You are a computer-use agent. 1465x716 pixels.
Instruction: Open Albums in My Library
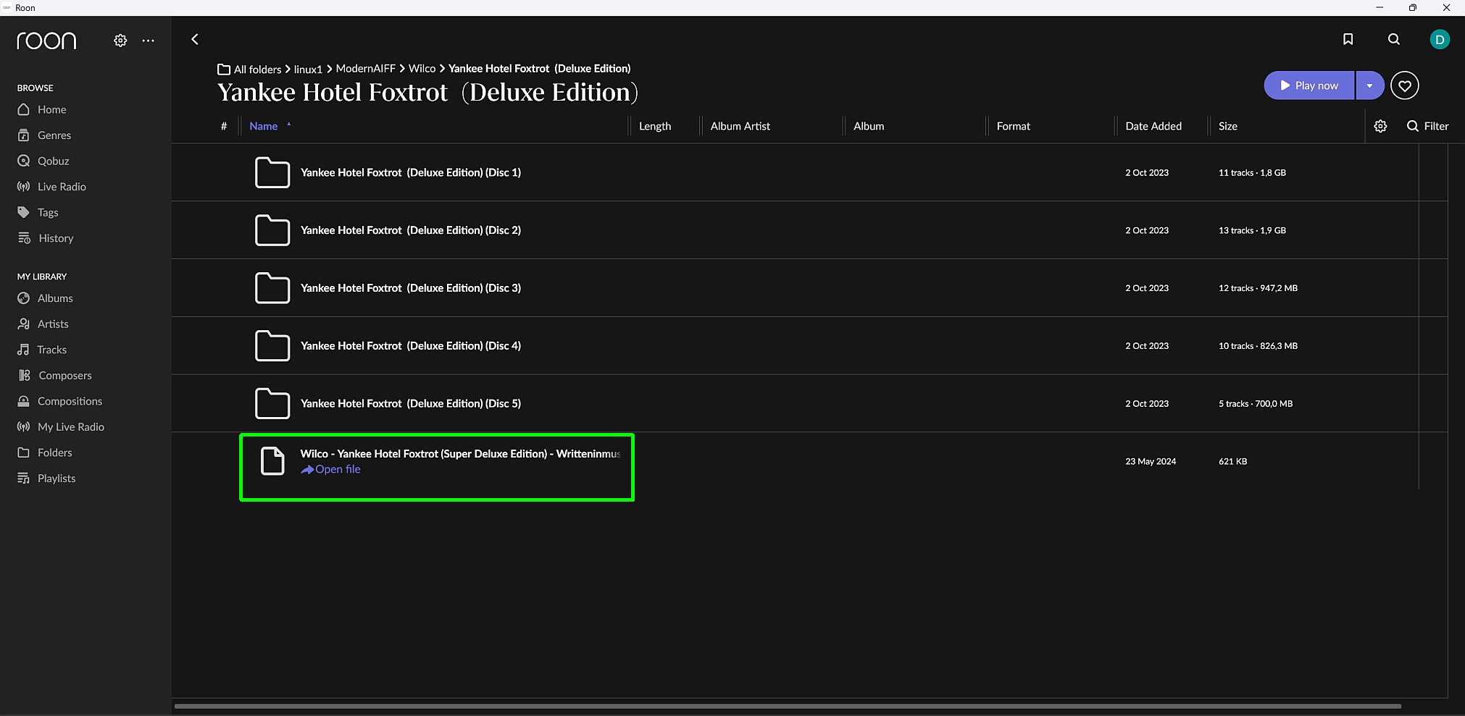45,298
